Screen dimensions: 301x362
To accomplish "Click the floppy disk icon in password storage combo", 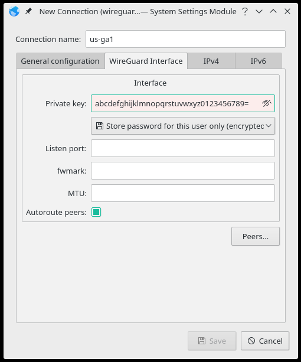I will pos(100,126).
